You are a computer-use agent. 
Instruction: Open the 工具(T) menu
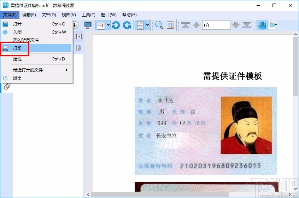[x=88, y=15]
